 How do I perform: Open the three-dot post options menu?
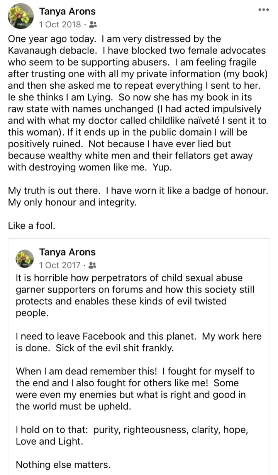264,9
